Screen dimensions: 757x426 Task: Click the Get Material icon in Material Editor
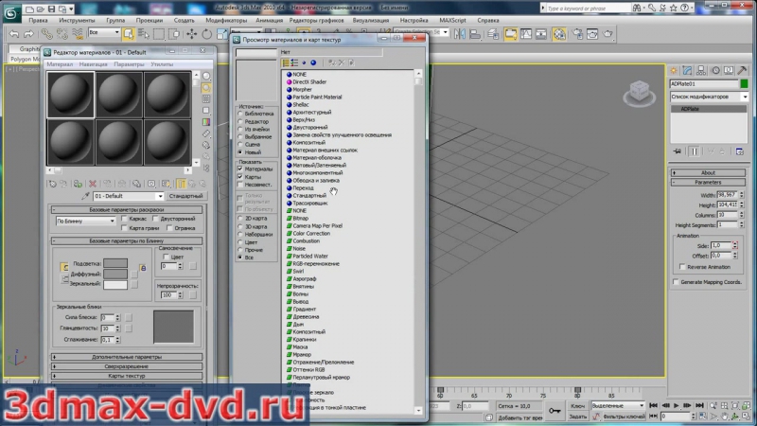pyautogui.click(x=53, y=184)
